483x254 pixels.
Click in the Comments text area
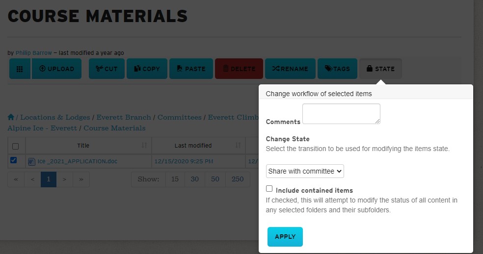click(341, 114)
